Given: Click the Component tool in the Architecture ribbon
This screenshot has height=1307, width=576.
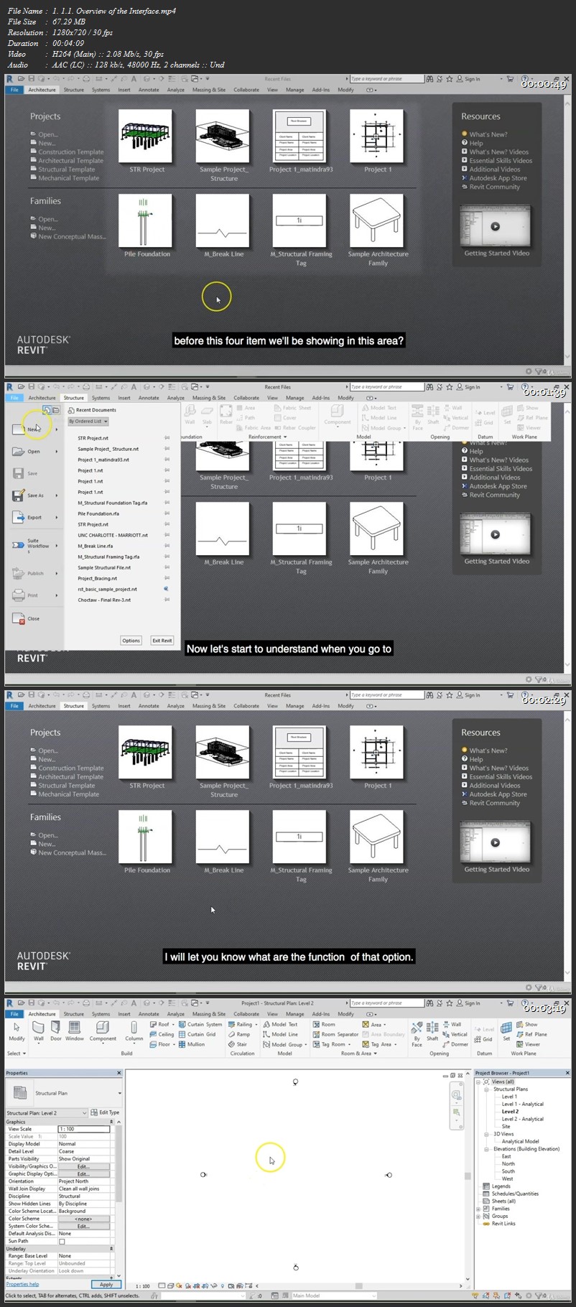Looking at the screenshot, I should tap(103, 1031).
